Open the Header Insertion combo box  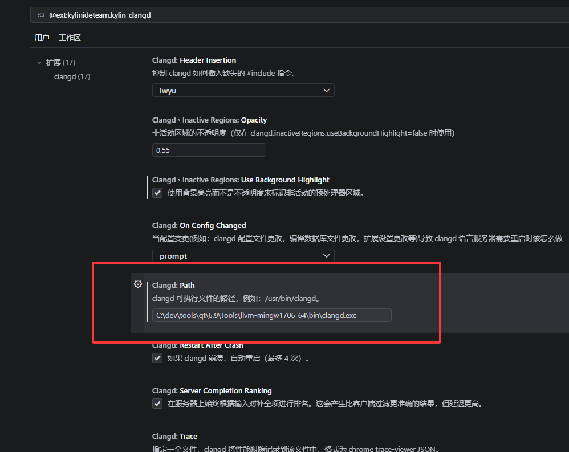[x=243, y=90]
